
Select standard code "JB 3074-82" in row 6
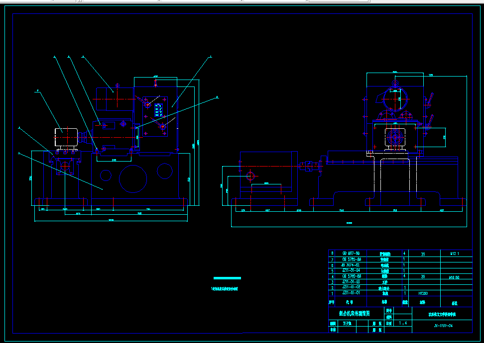click(x=351, y=265)
